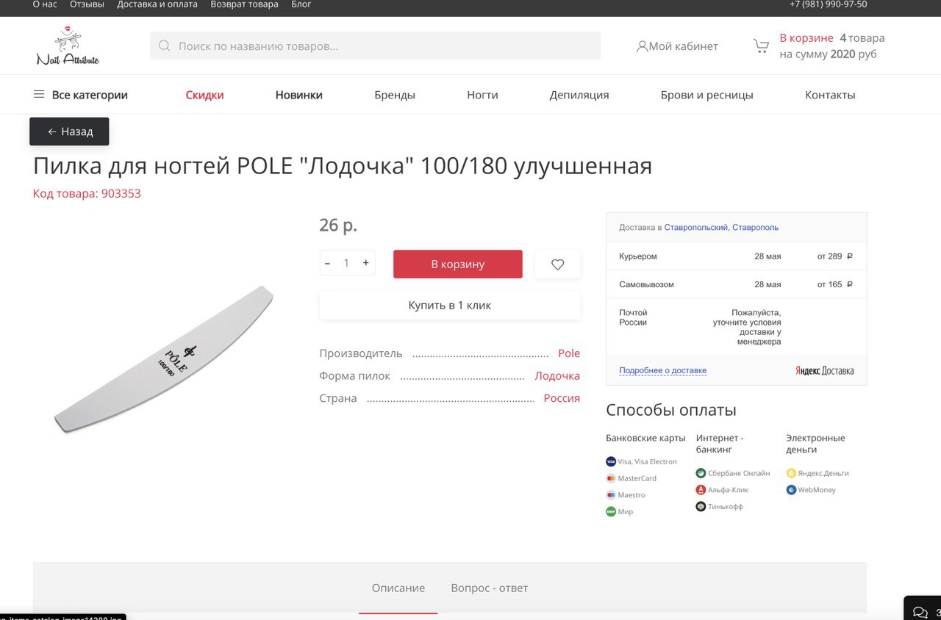Switch to the Описание tab
This screenshot has height=620, width=941.
tap(398, 588)
